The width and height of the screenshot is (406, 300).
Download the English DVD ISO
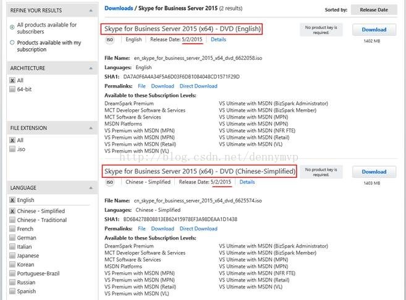[x=374, y=30]
